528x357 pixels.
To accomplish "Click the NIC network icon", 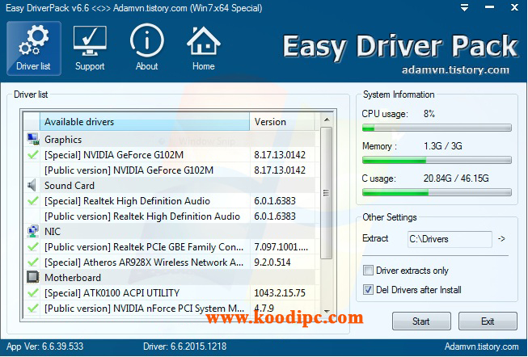I will (x=32, y=231).
